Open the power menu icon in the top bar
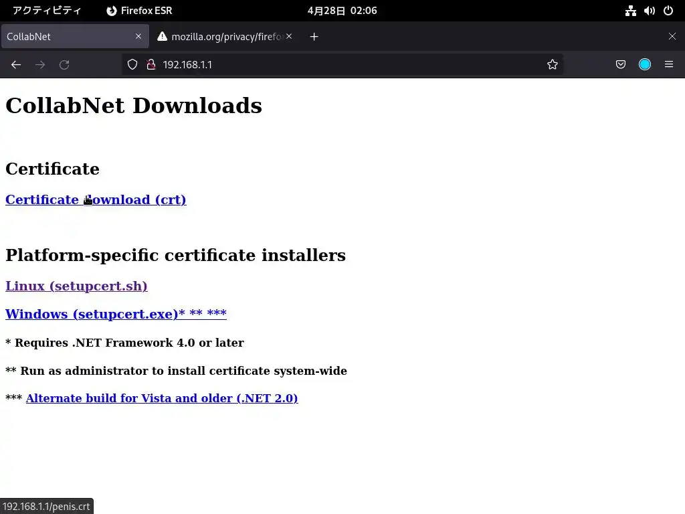Image resolution: width=685 pixels, height=514 pixels. [668, 11]
